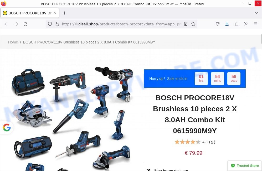The width and height of the screenshot is (262, 171).
Task: Reload the current page
Action: tap(25, 24)
